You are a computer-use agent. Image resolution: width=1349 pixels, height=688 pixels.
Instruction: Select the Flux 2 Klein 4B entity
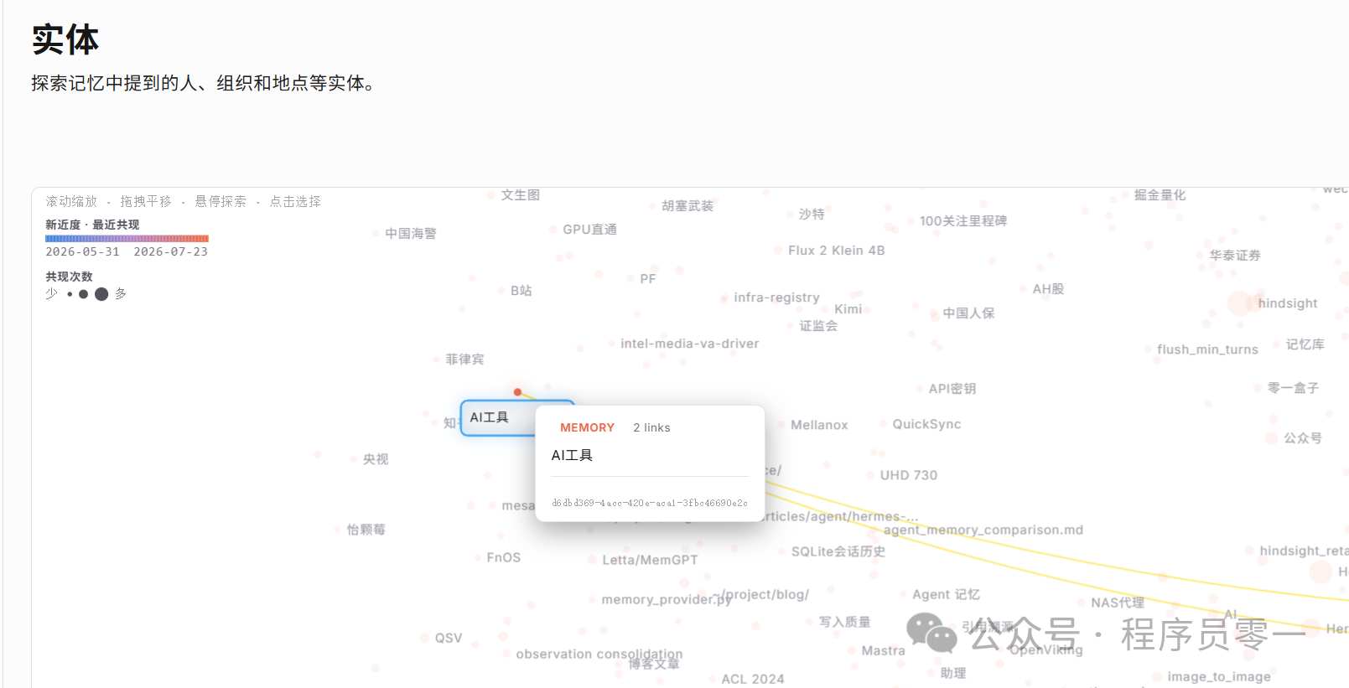836,251
